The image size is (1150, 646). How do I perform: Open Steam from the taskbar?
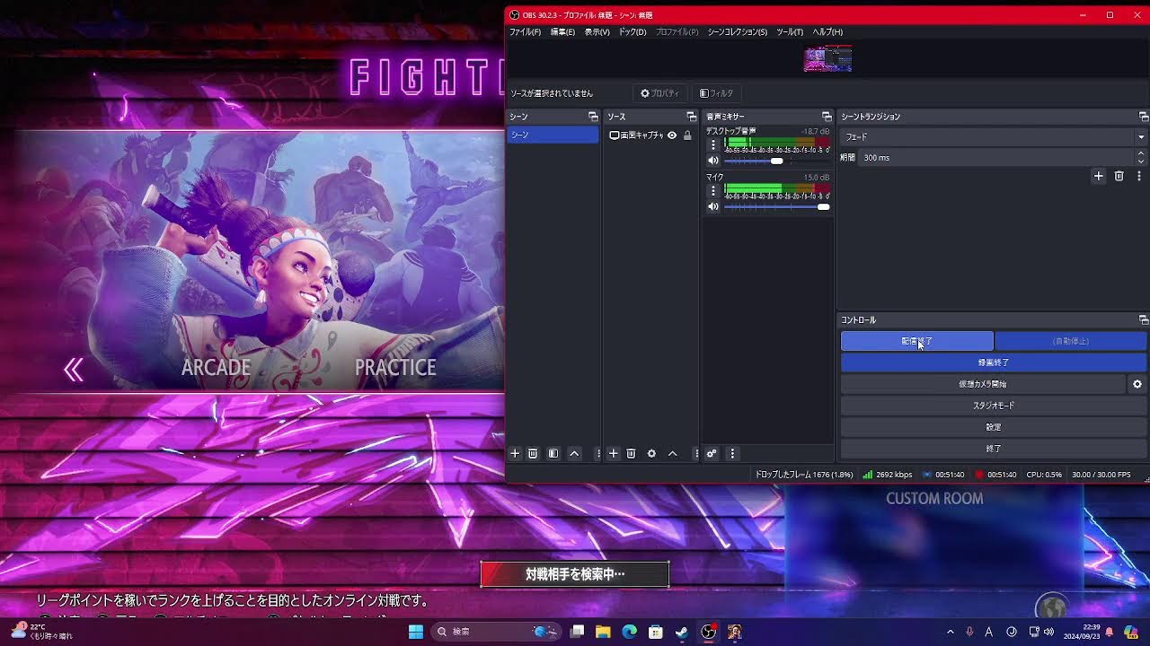(682, 632)
